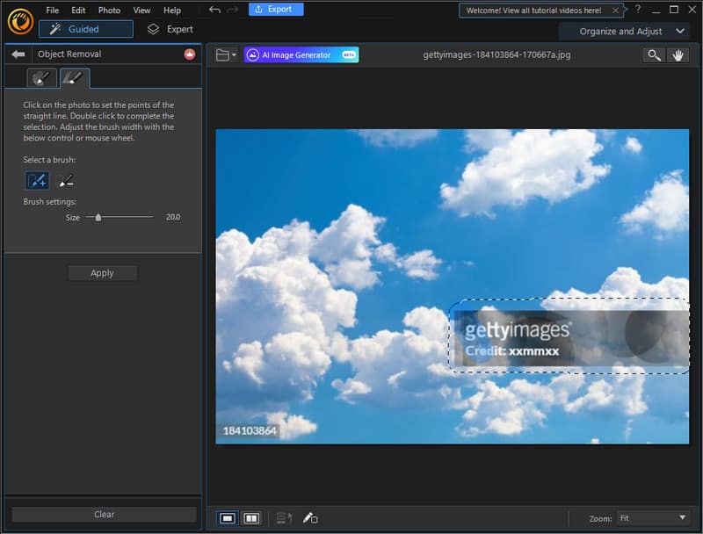This screenshot has width=703, height=534.
Task: Switch to Expert mode
Action: [170, 29]
